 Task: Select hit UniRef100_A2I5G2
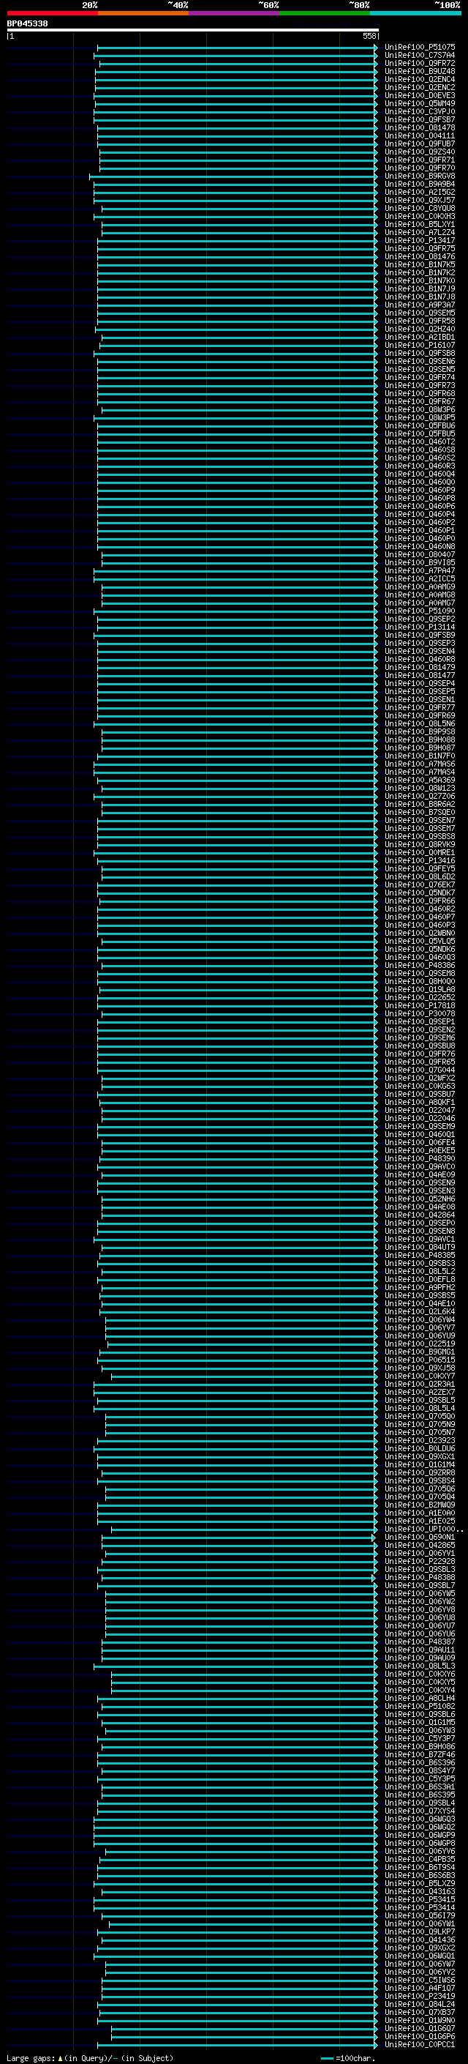click(420, 193)
